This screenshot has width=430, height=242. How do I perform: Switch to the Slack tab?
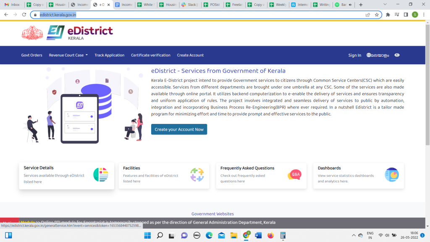190,5
